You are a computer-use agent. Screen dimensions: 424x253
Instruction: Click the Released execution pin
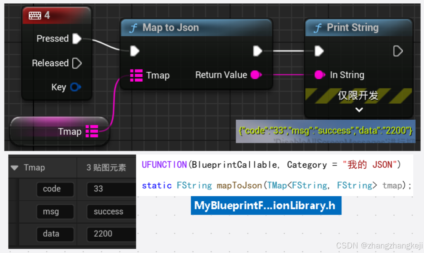tap(77, 63)
